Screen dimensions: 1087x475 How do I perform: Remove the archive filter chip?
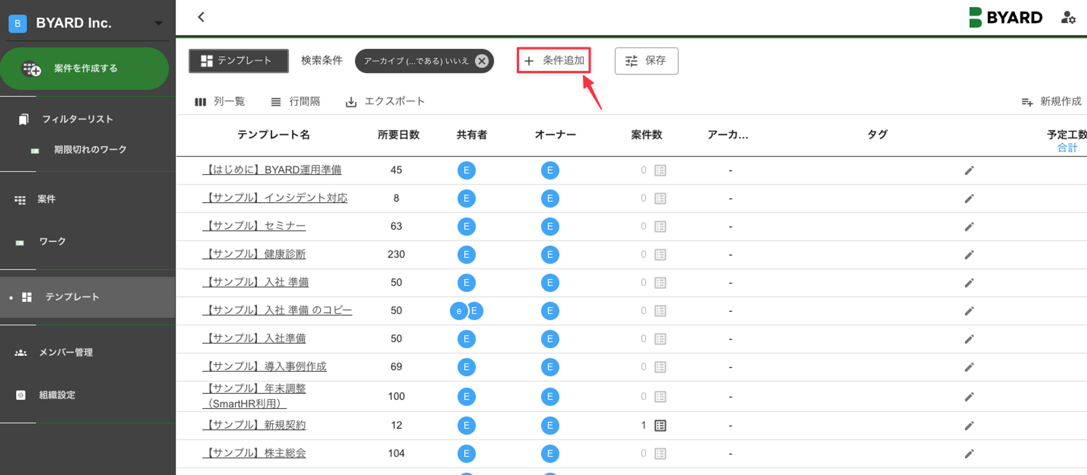tap(482, 61)
